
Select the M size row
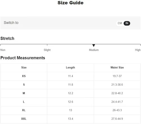click(x=70, y=93)
